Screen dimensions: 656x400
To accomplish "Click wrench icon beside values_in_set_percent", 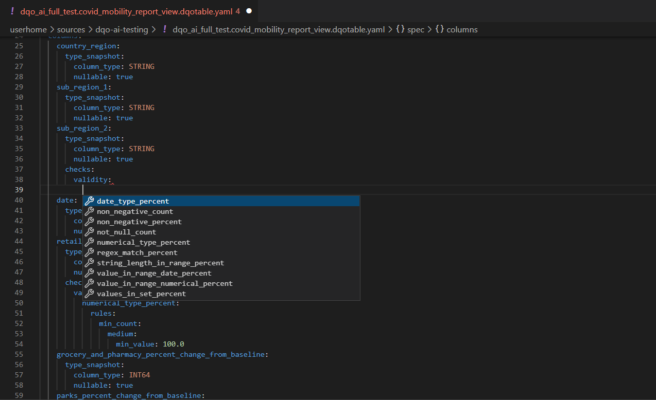I will (89, 294).
